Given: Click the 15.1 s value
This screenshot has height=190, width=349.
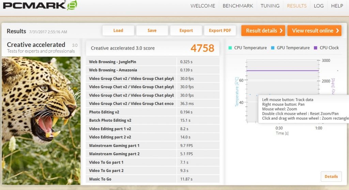Looking at the screenshot, I should [185, 120].
